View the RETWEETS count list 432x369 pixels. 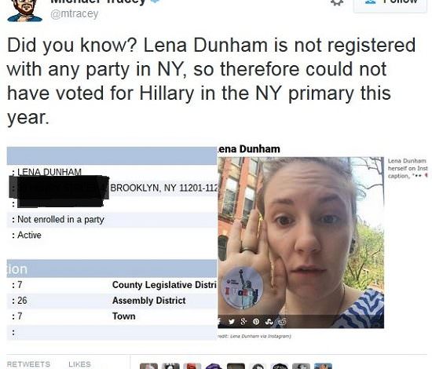28,364
